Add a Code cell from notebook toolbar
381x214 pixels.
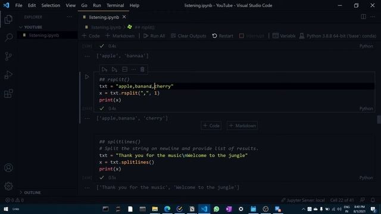point(91,36)
